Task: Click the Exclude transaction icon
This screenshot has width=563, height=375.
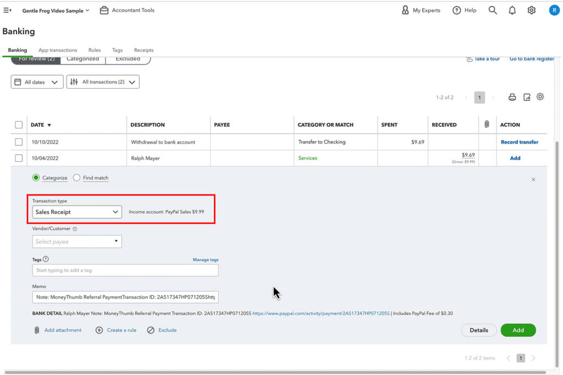Action: click(x=150, y=330)
